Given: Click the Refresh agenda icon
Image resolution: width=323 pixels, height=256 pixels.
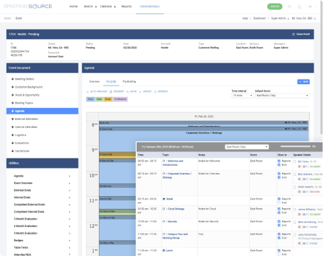Looking at the screenshot, I should (x=155, y=92).
